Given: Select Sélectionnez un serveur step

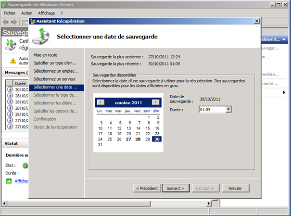Looking at the screenshot, I should pos(54,79).
